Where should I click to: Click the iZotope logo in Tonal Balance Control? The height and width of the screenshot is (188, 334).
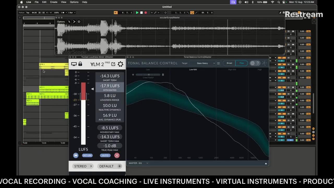tap(265, 63)
